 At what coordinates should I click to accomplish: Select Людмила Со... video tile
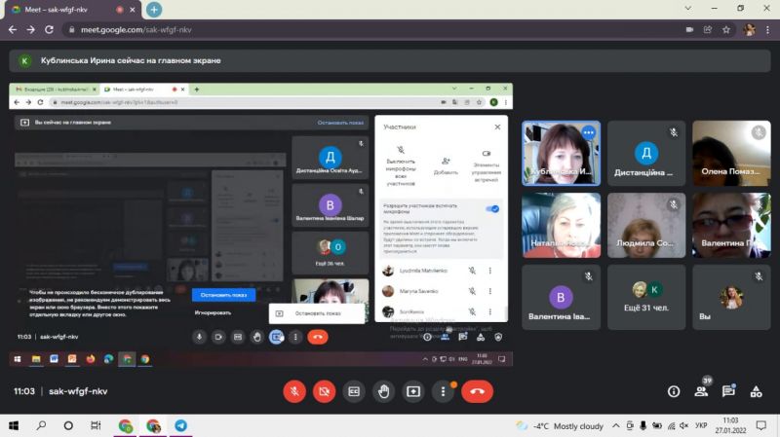click(646, 226)
